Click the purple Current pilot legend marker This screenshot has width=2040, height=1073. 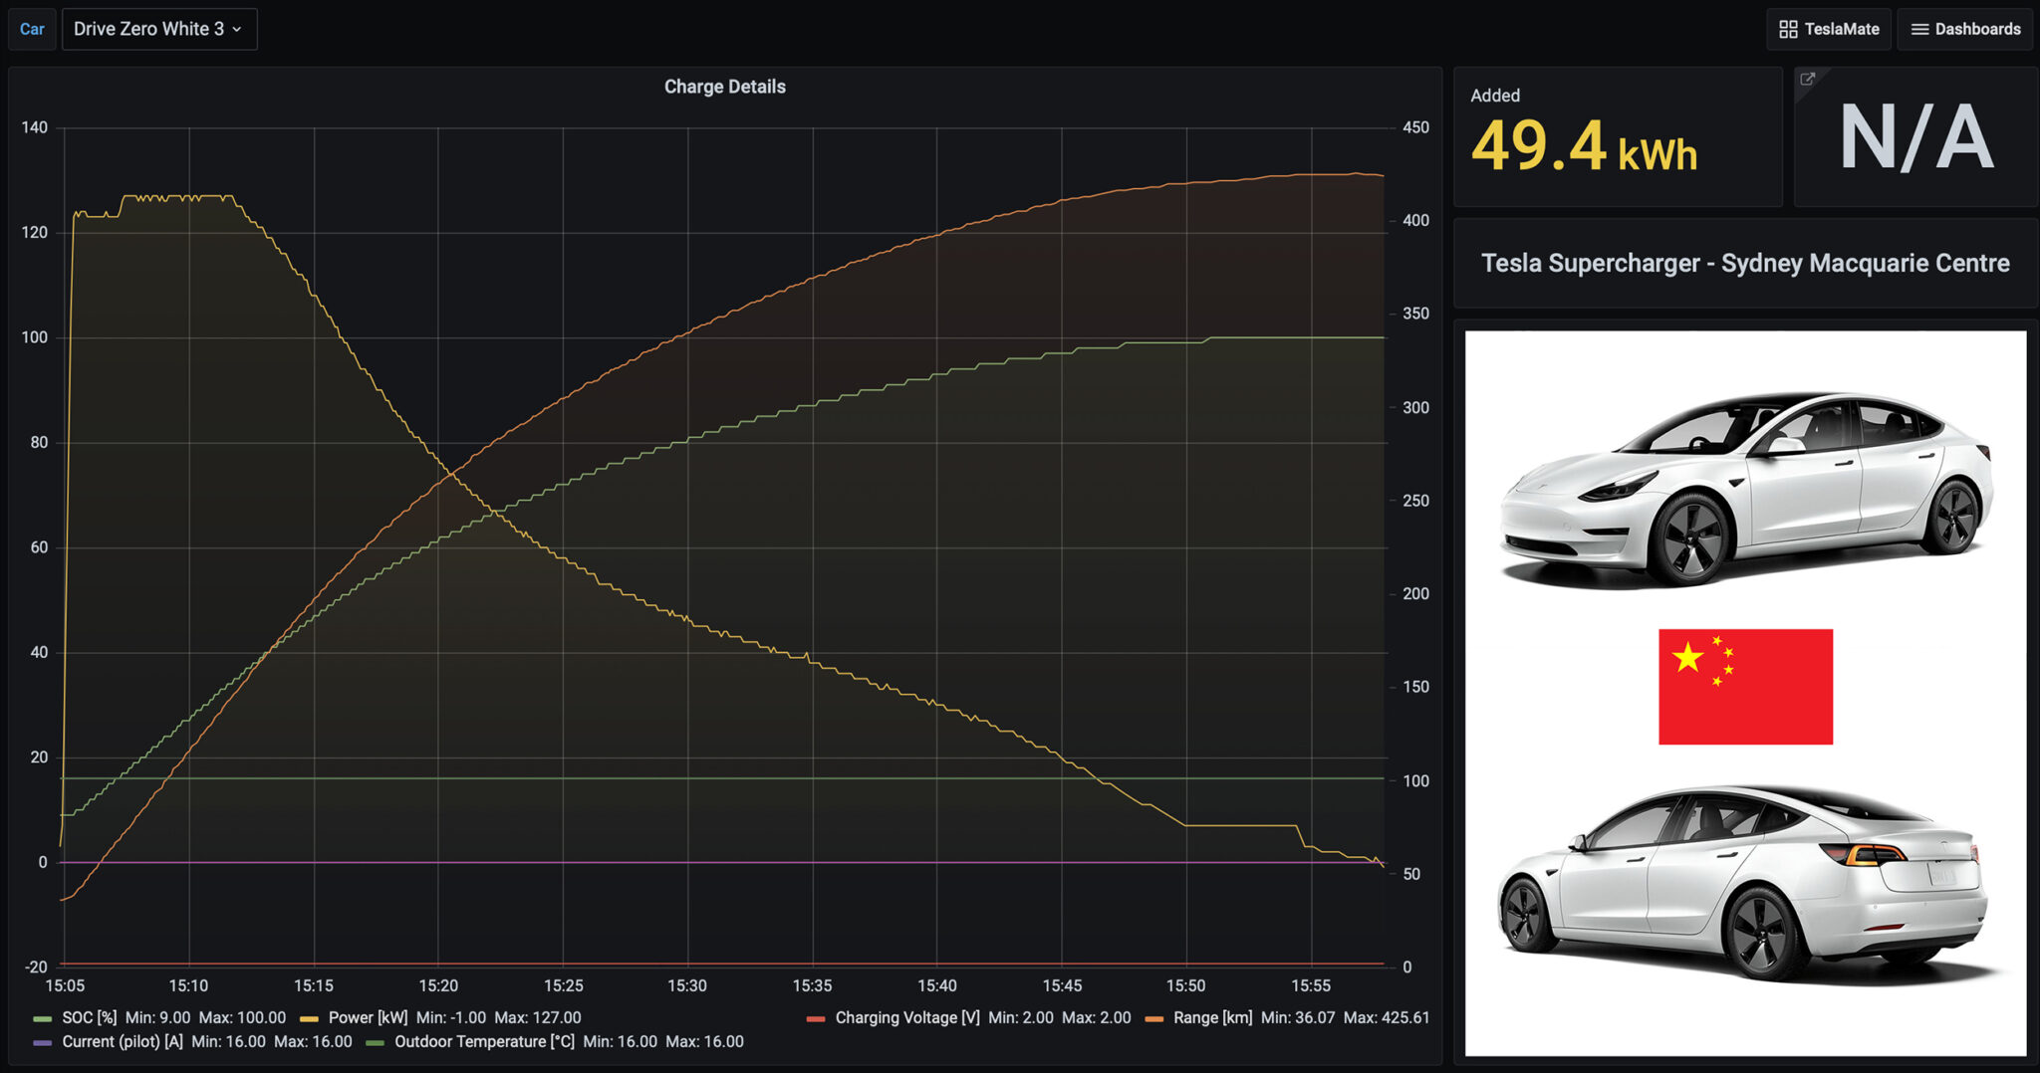pyautogui.click(x=41, y=1041)
